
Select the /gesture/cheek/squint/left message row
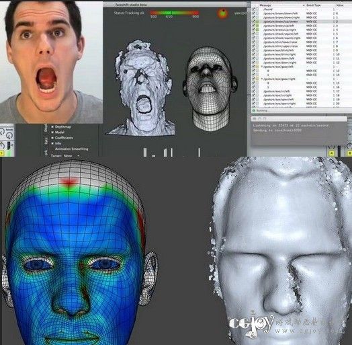click(x=301, y=34)
